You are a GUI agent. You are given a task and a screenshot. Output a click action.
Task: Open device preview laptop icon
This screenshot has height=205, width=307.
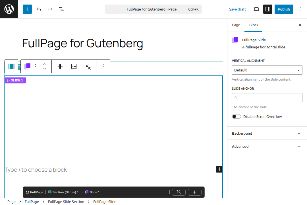256,9
